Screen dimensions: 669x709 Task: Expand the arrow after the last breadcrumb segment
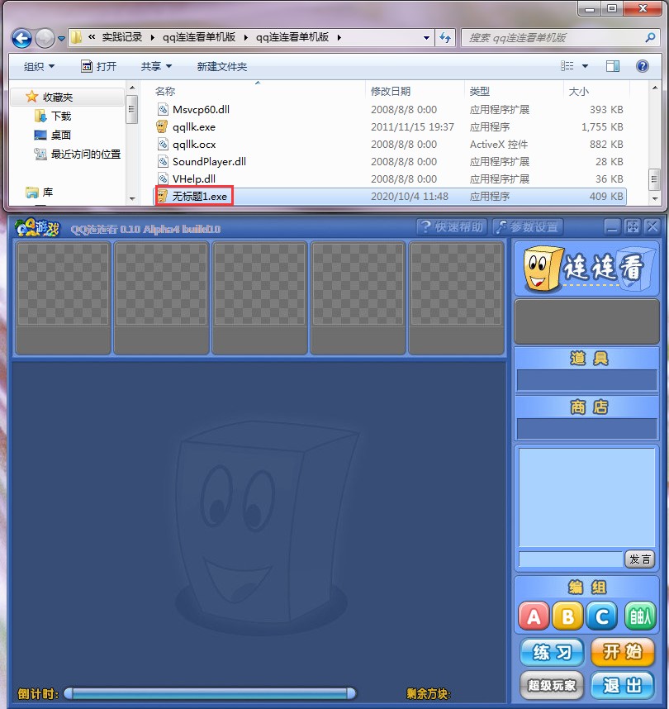(x=339, y=37)
